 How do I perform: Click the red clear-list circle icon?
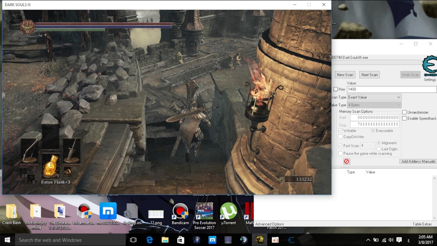coord(347,161)
